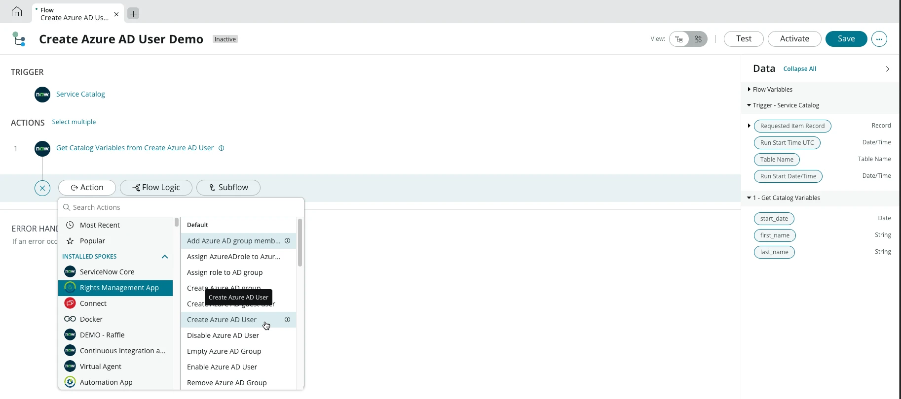
Task: Expand Flow Variables section
Action: 749,90
